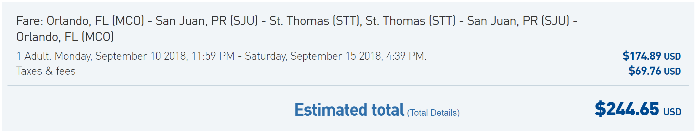Click Orlando, FL (MCO) on the second line
This screenshot has width=697, height=134.
[65, 37]
